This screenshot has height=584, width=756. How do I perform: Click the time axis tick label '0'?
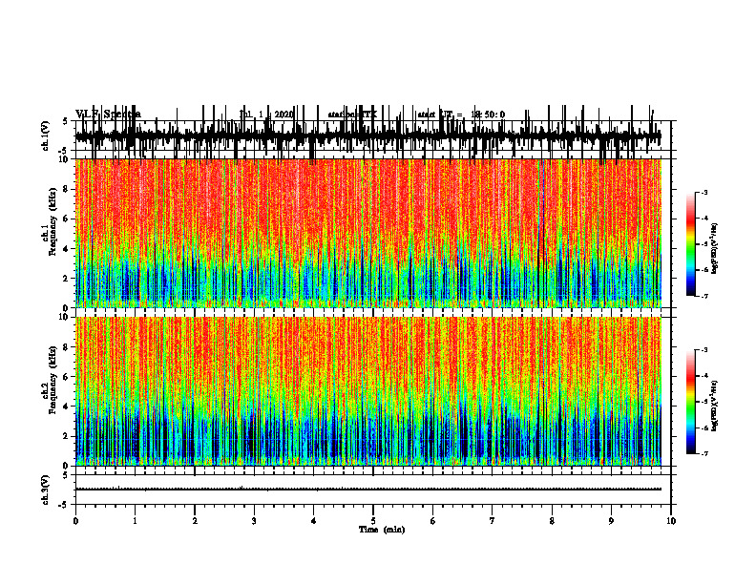coord(75,521)
